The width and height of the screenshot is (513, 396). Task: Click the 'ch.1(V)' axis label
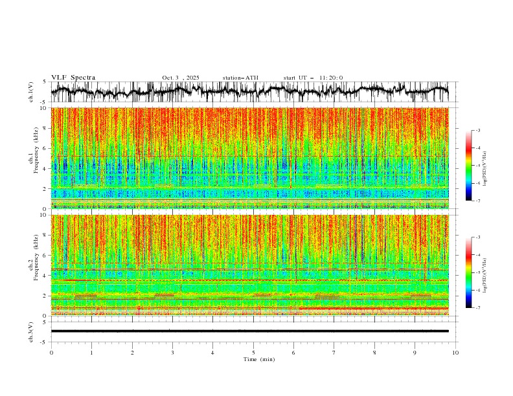(31, 93)
